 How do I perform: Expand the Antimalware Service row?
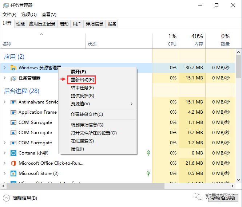coord(5,102)
